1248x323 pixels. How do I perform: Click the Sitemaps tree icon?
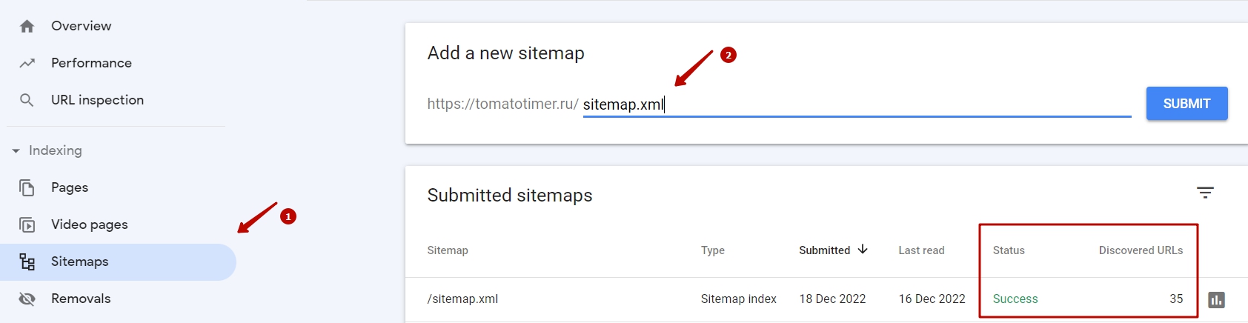[27, 262]
